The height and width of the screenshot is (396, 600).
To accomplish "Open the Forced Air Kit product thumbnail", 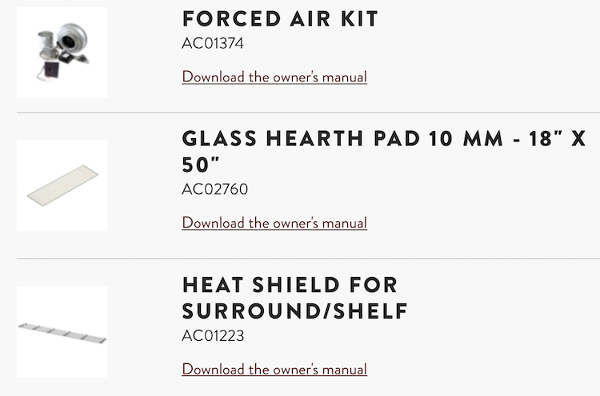I will coord(62,52).
